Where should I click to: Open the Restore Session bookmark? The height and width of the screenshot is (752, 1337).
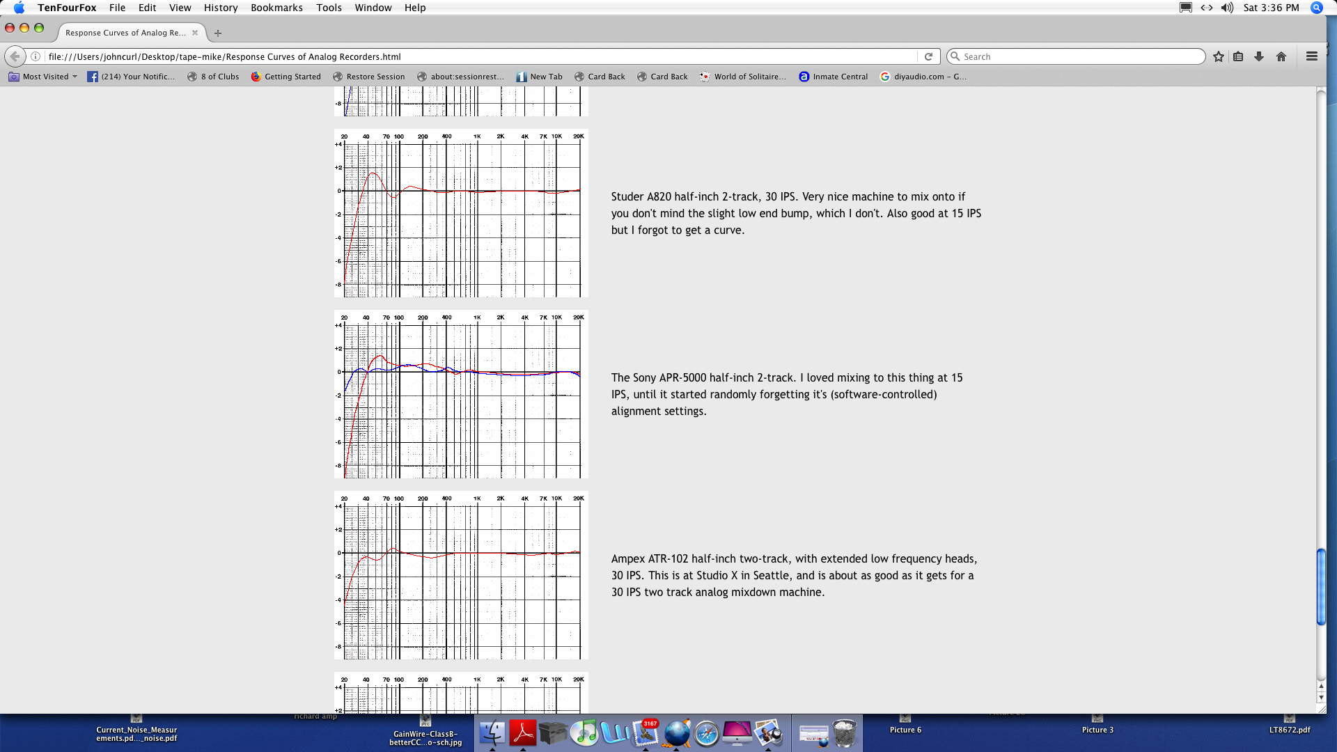[368, 77]
